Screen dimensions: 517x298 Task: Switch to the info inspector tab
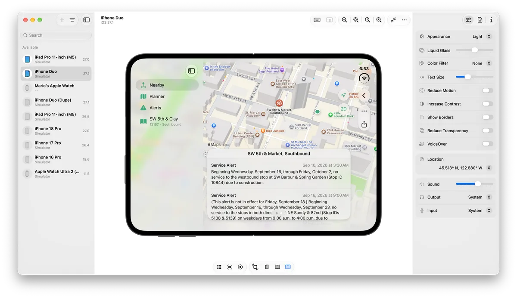tap(491, 20)
